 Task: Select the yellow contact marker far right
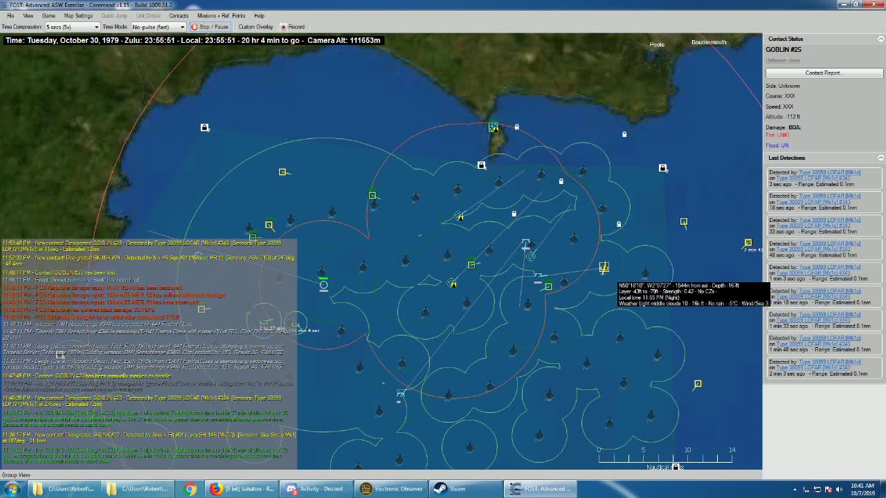[x=748, y=243]
